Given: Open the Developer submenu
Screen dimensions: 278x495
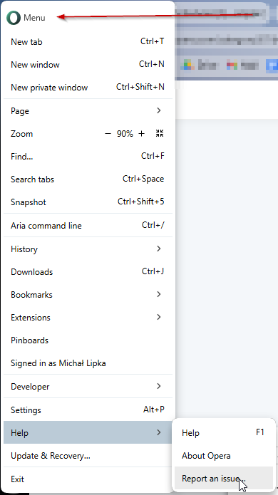Looking at the screenshot, I should click(x=88, y=387).
